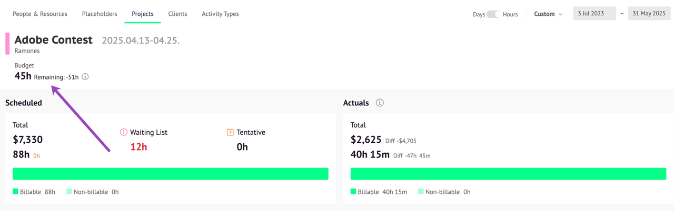Click the red Waiting List alert icon
Image resolution: width=674 pixels, height=217 pixels.
(x=124, y=132)
